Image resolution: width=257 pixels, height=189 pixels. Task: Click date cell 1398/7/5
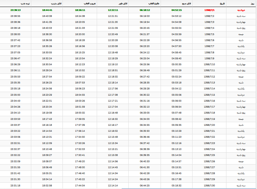coord(209,34)
